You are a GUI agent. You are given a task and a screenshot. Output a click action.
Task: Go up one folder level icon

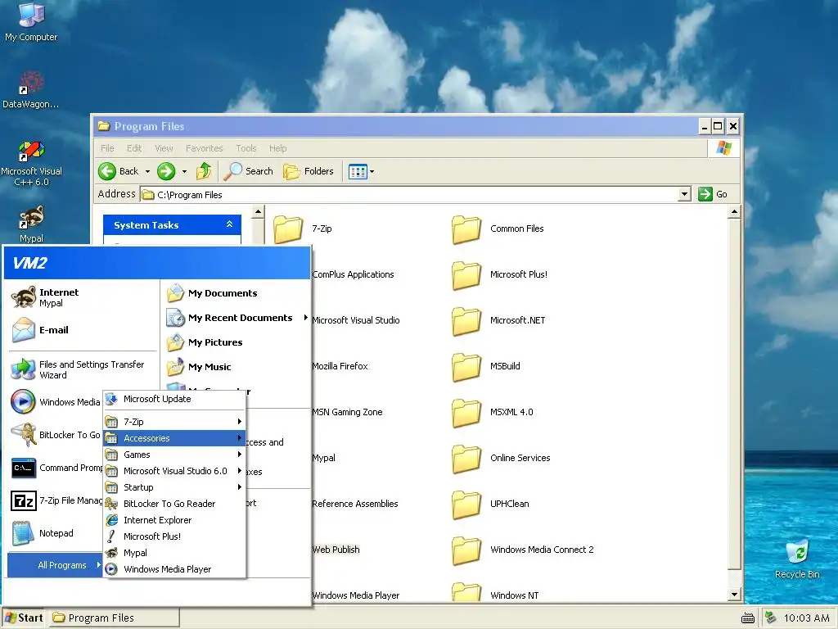[x=204, y=171]
